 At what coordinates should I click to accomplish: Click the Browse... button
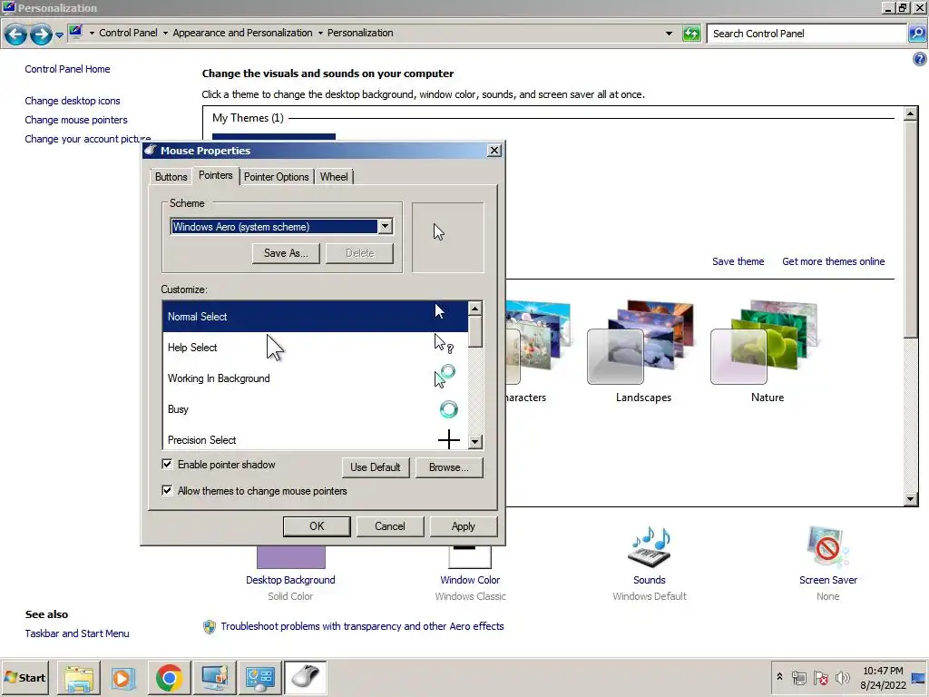tap(448, 467)
